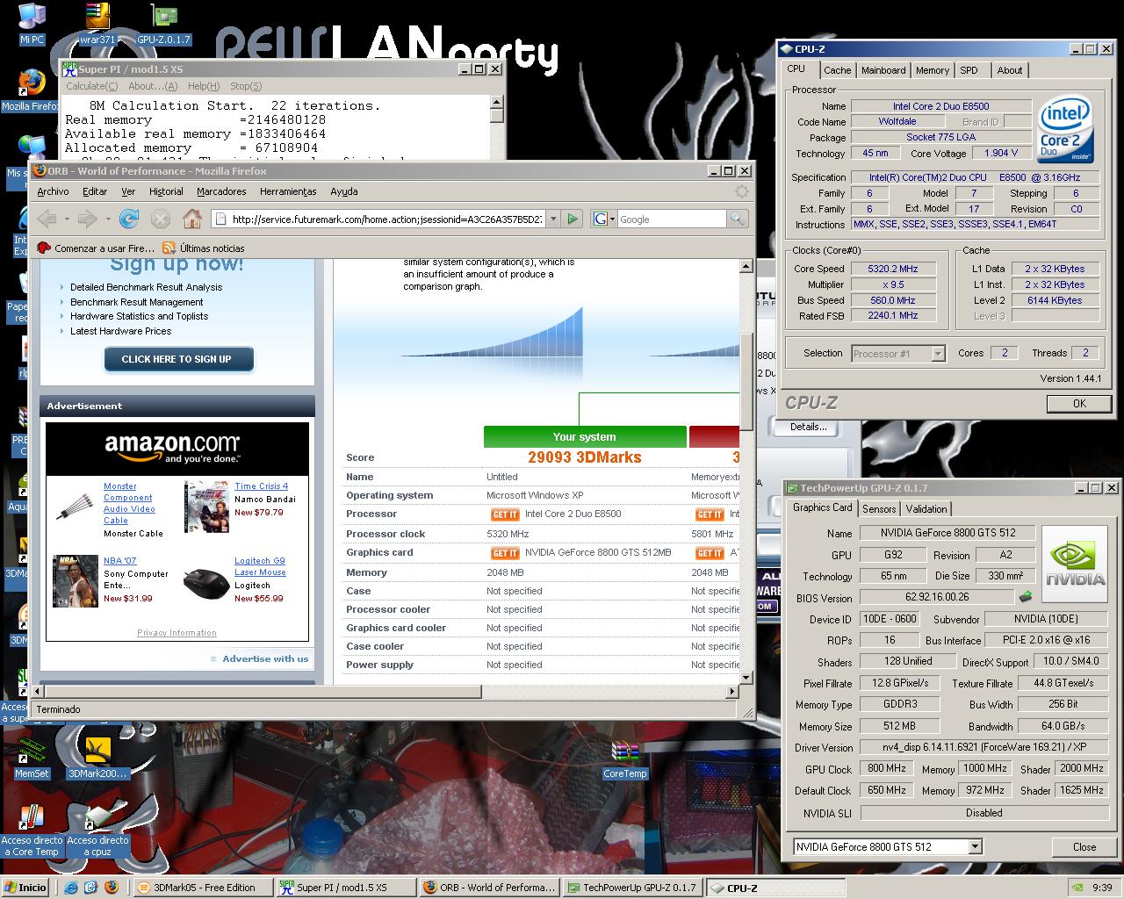The width and height of the screenshot is (1124, 899).
Task: Open the GPU selector dropdown in GPU-Z
Action: point(975,846)
